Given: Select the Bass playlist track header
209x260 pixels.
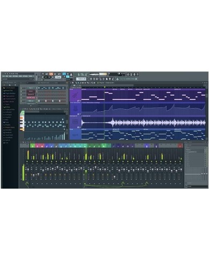Looking at the screenshot, I should pyautogui.click(x=76, y=134).
